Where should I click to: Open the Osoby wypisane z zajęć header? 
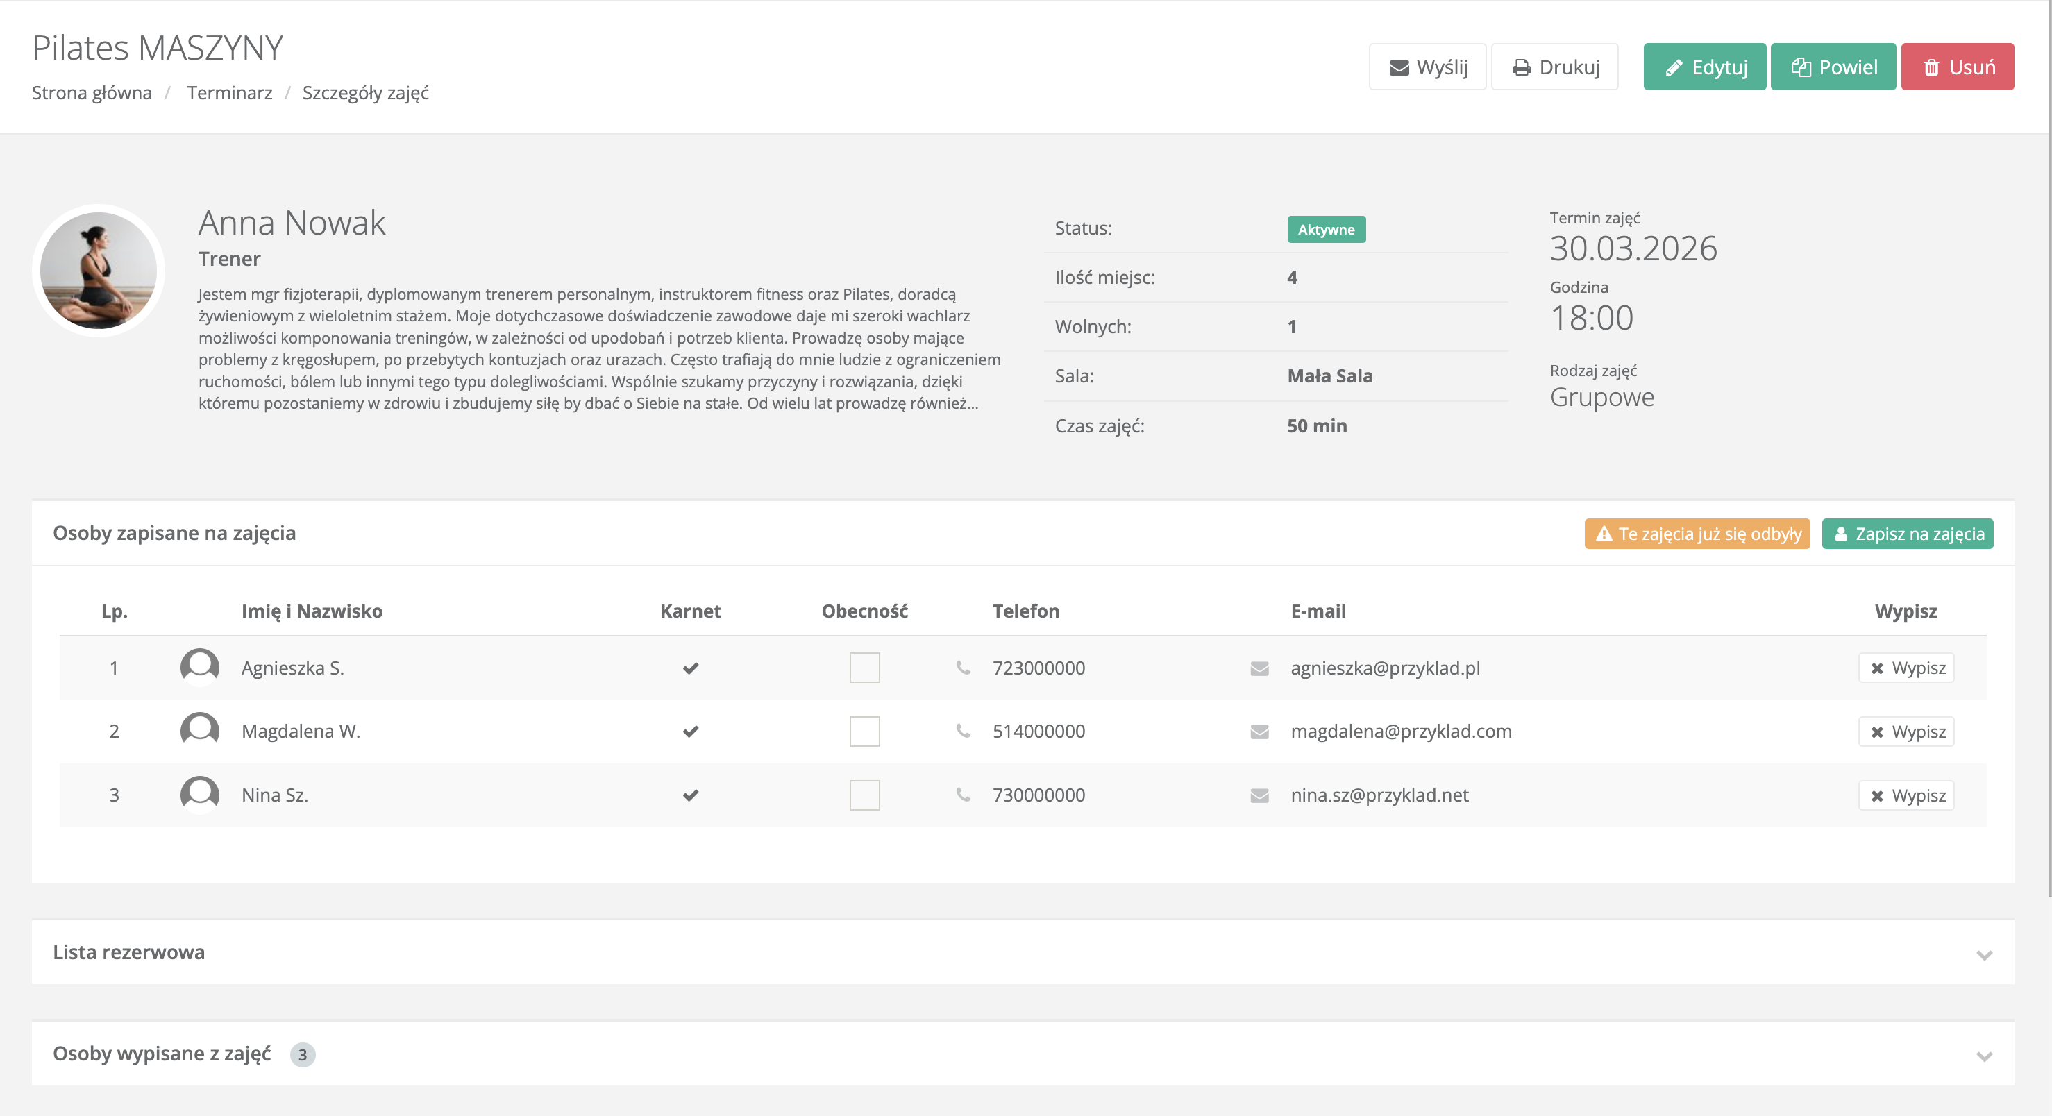pyautogui.click(x=162, y=1054)
